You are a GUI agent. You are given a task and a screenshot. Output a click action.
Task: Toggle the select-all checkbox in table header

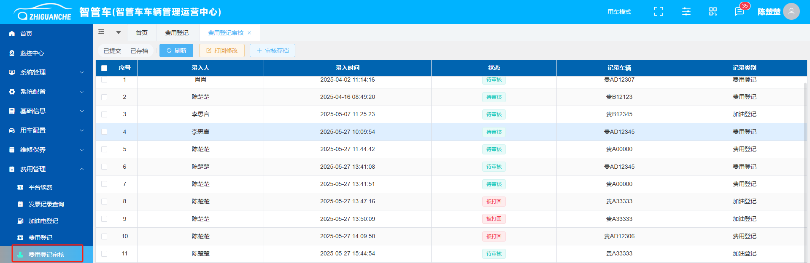[x=104, y=68]
